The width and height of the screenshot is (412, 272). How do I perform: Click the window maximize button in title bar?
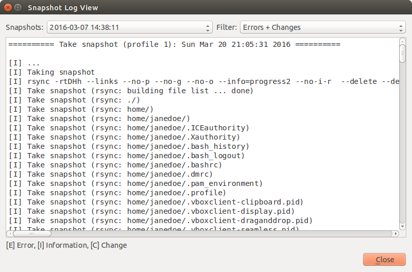coord(18,7)
